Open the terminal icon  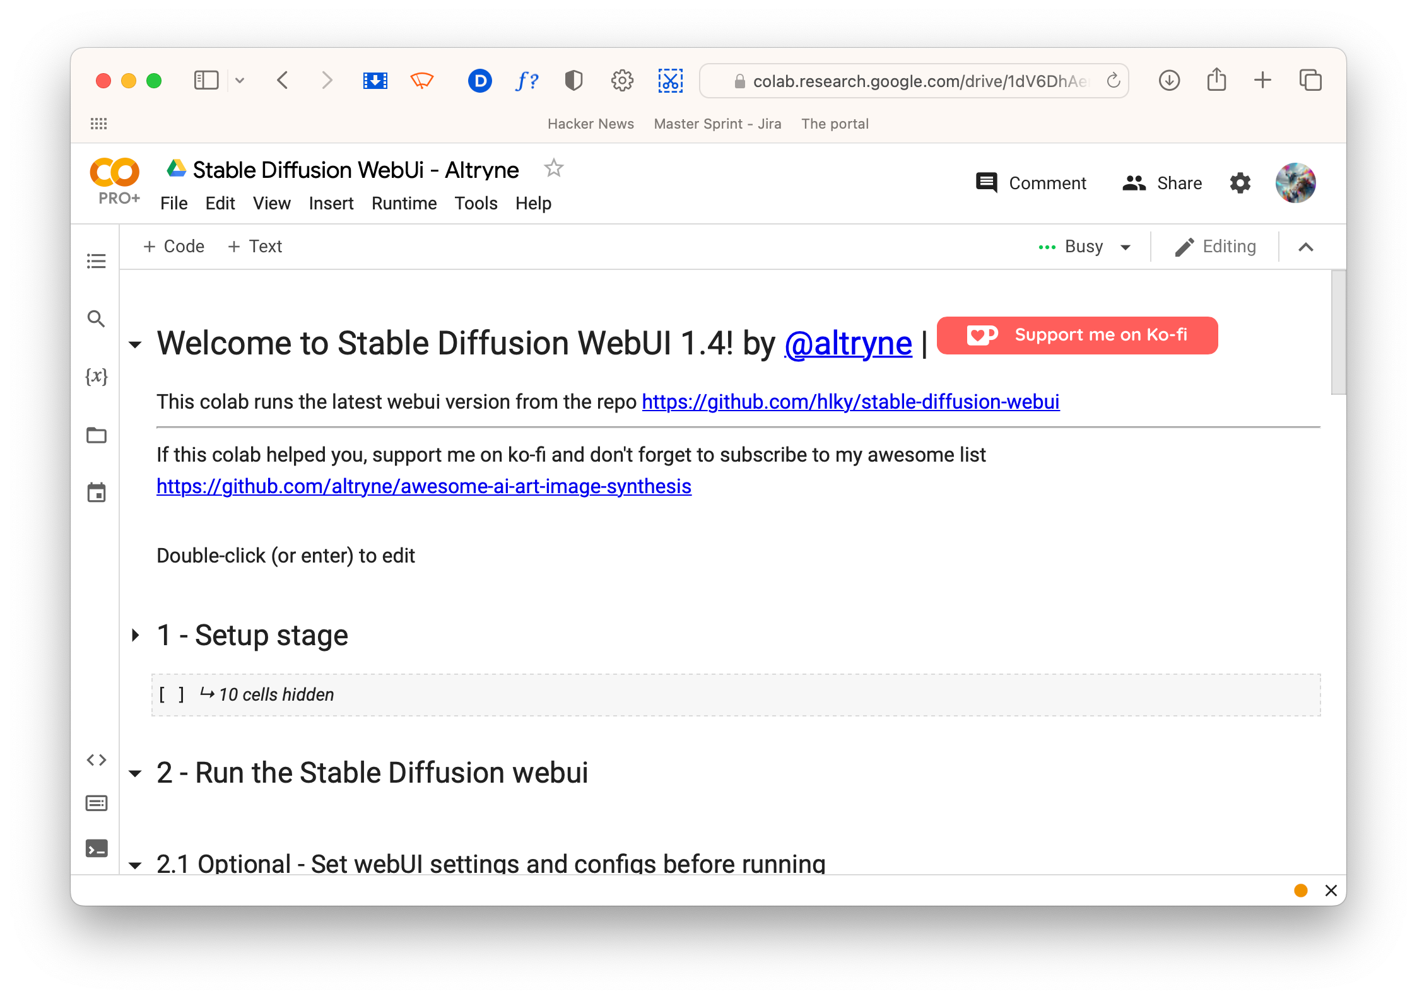click(x=96, y=849)
